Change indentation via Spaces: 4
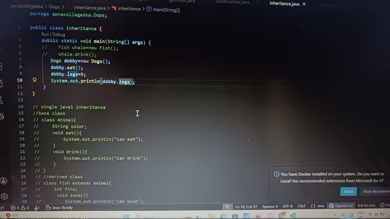This screenshot has height=219, width=390. point(270,206)
